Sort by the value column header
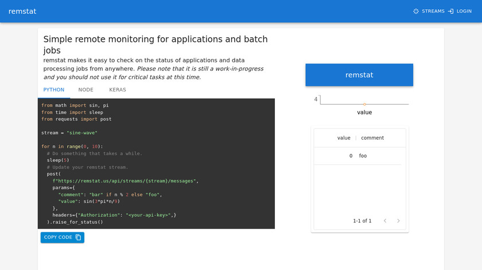The image size is (482, 270). pyautogui.click(x=344, y=138)
